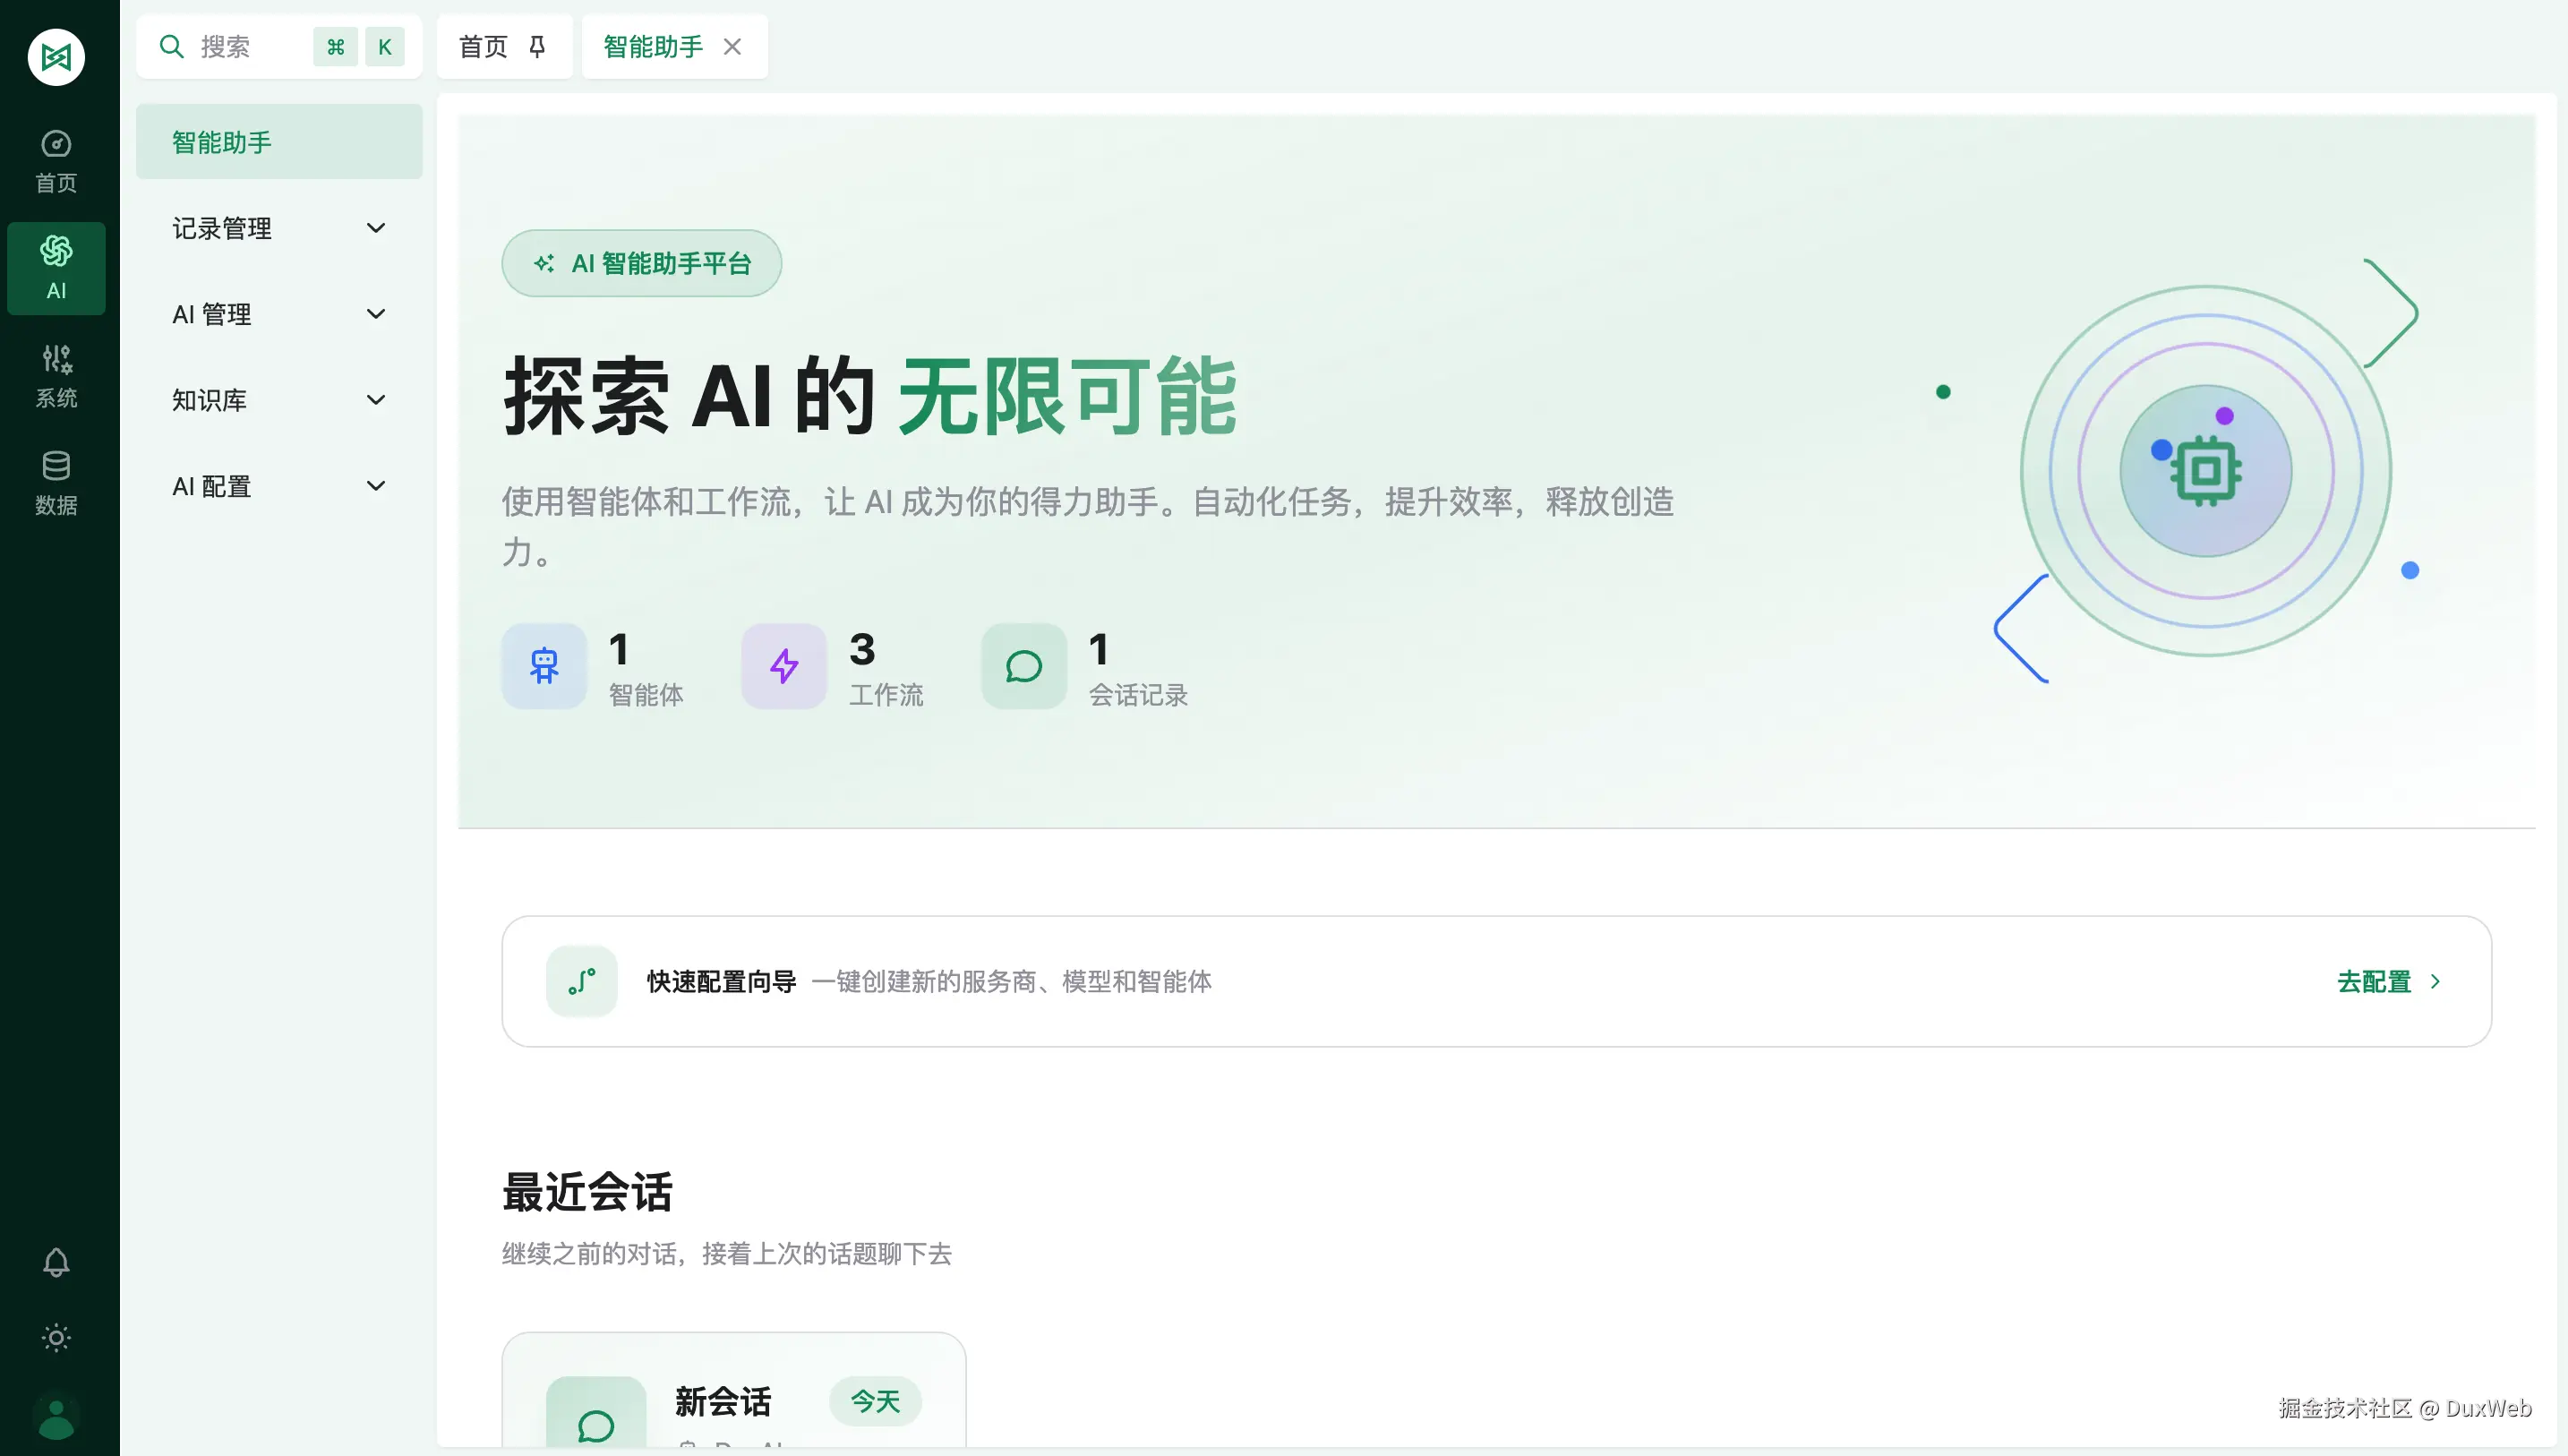Switch to the 首页 tab
The height and width of the screenshot is (1456, 2568).
click(483, 47)
